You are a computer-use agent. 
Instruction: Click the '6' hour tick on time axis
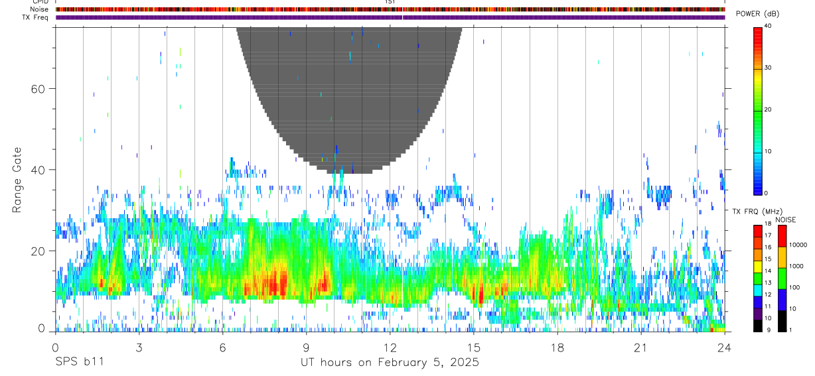(222, 347)
